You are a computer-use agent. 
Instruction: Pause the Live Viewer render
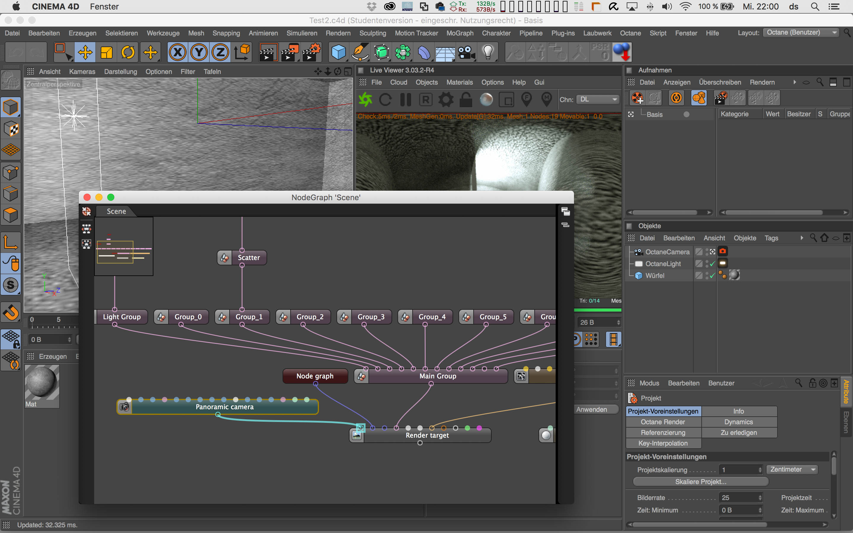click(406, 100)
